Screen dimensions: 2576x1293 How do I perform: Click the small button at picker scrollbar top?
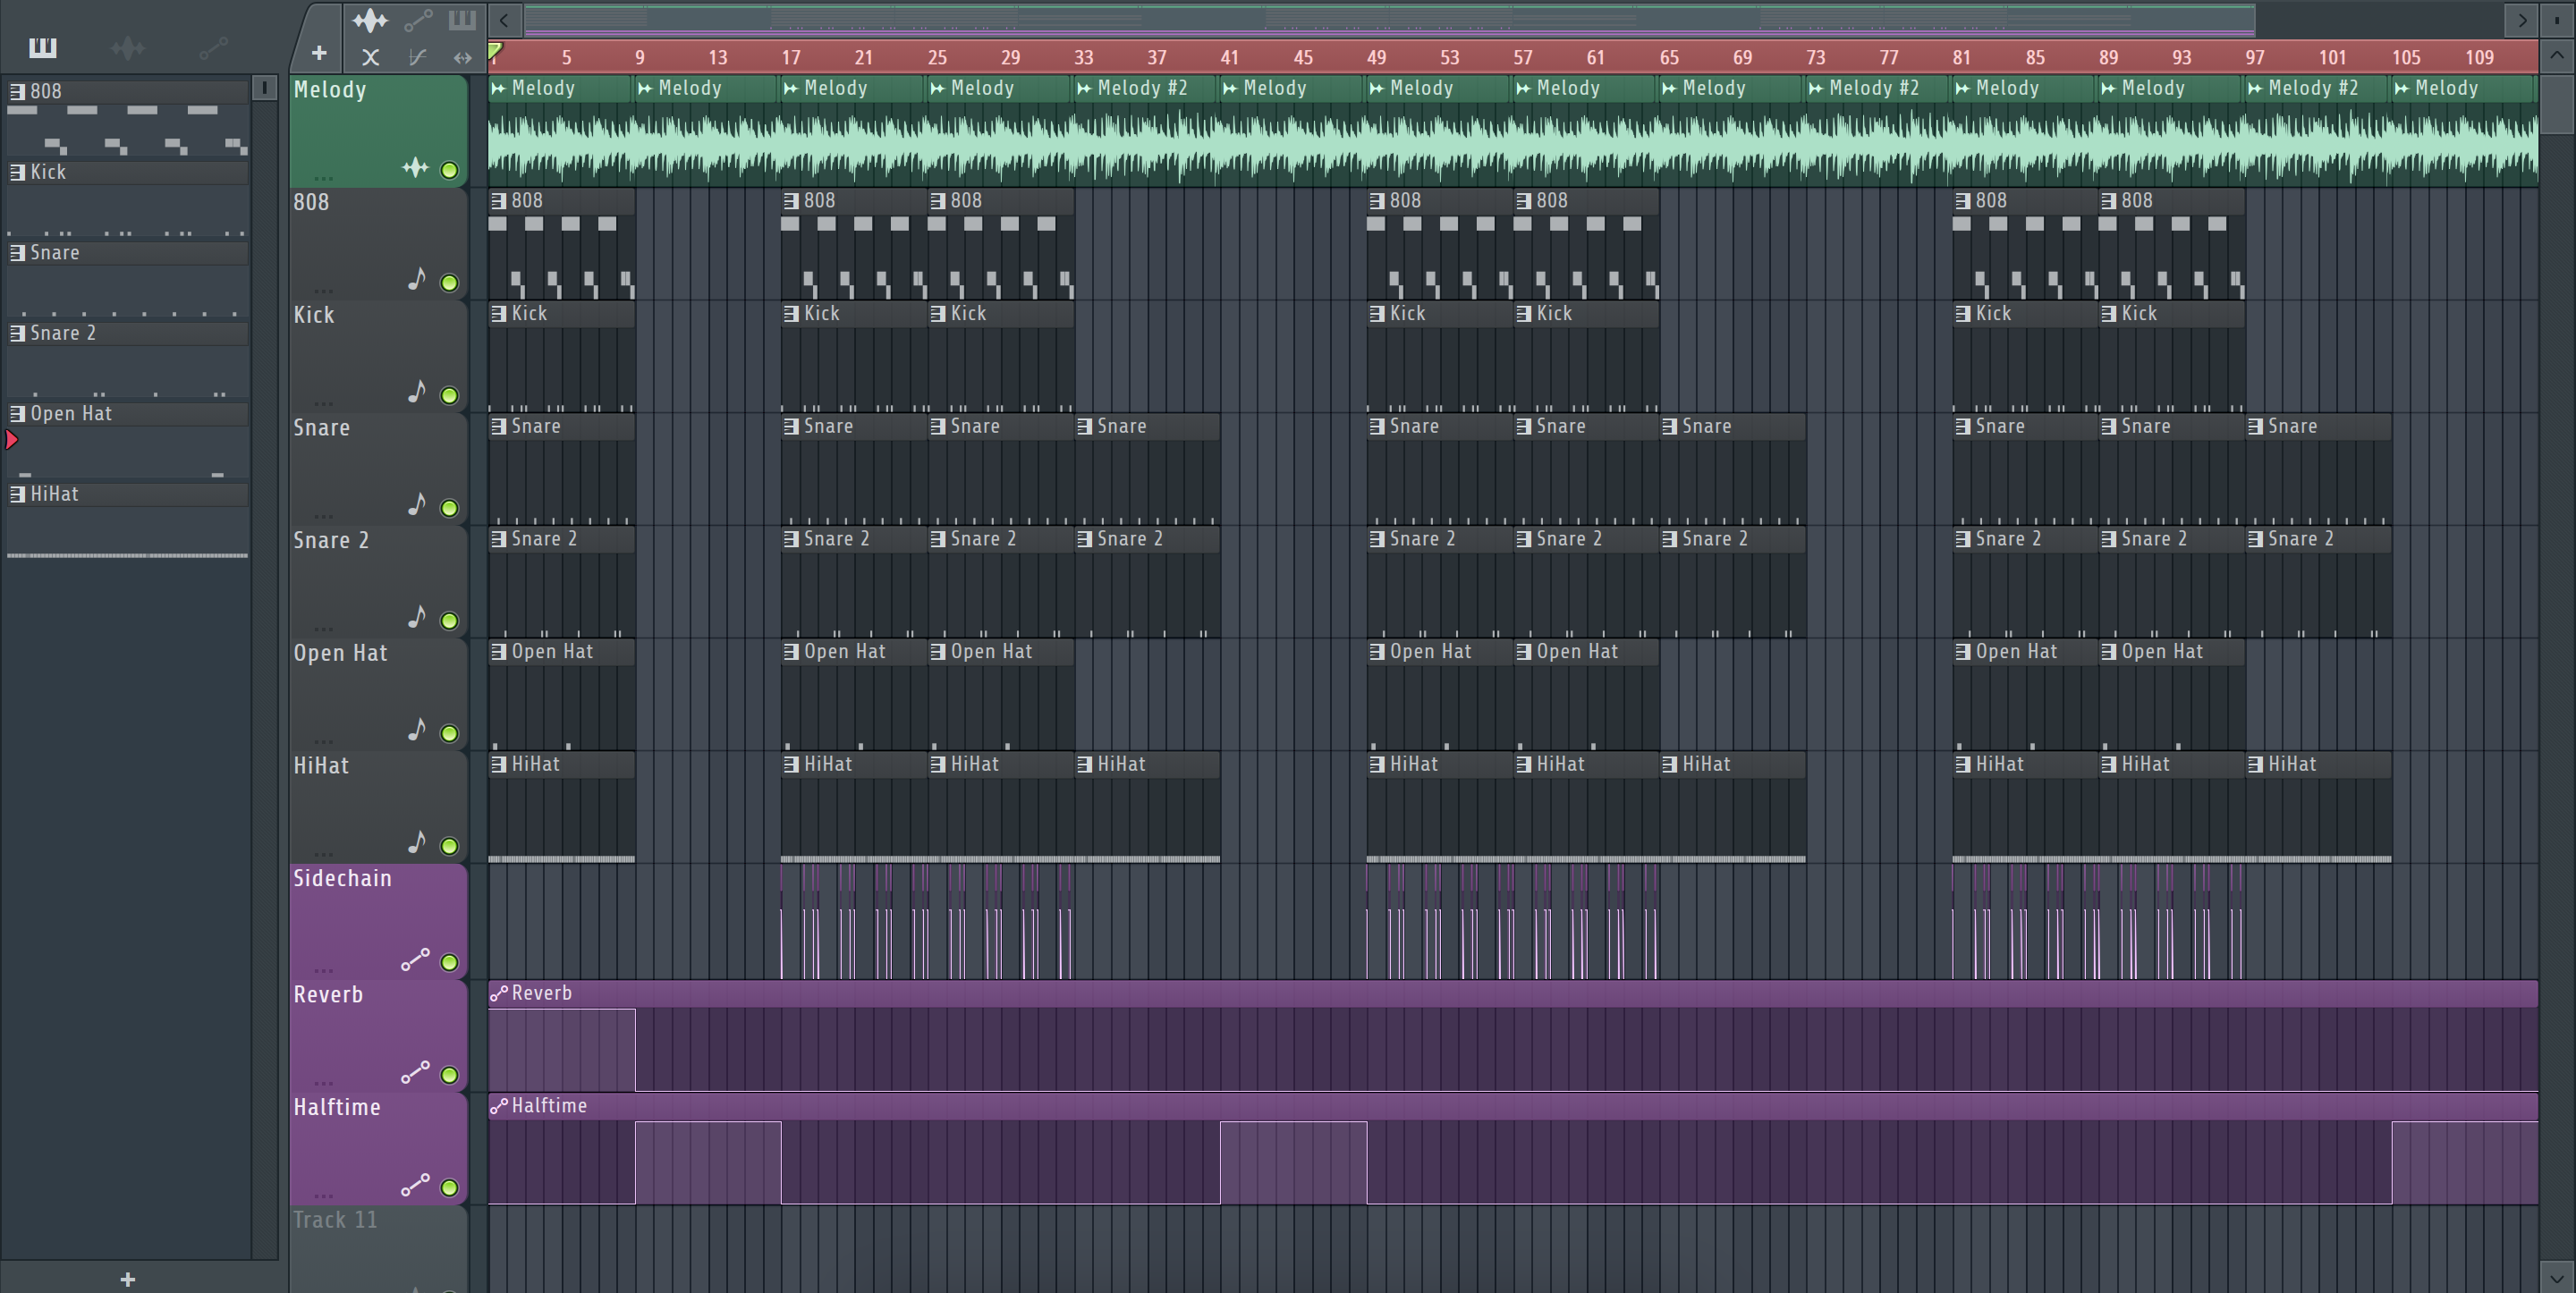point(264,88)
